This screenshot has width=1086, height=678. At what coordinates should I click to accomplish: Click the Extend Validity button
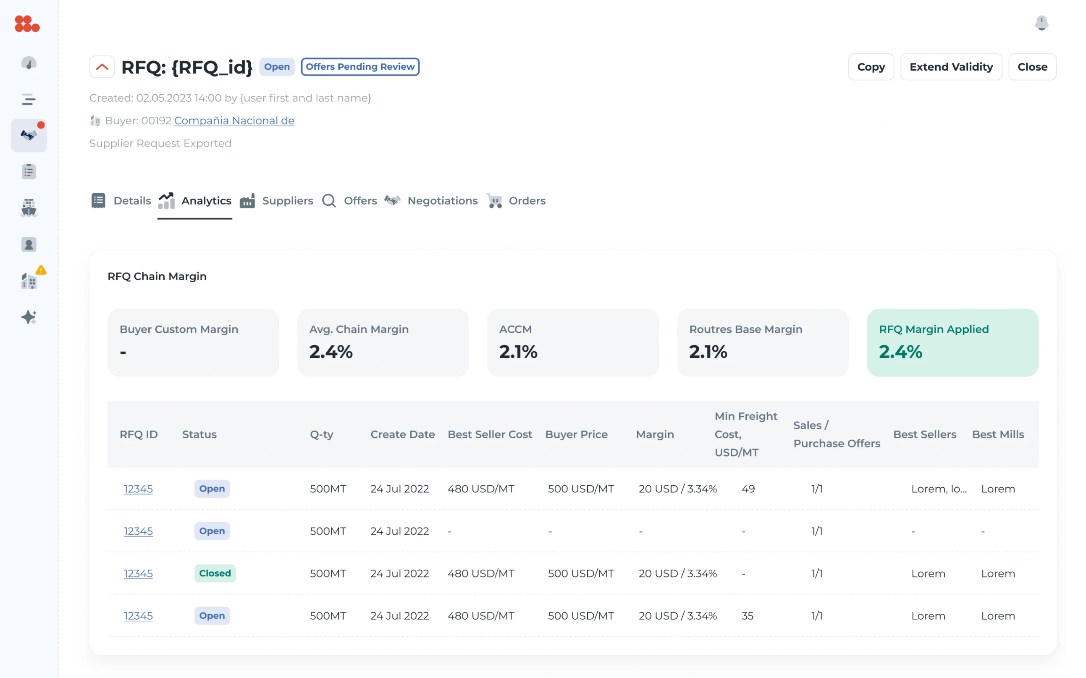point(951,67)
